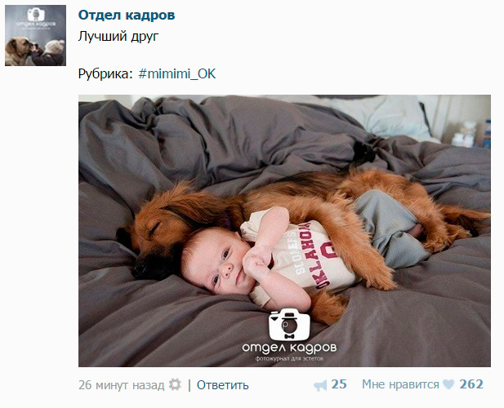Screen dimensions: 504x408
Task: Open the attached dog and baby photo
Action: click(x=284, y=231)
